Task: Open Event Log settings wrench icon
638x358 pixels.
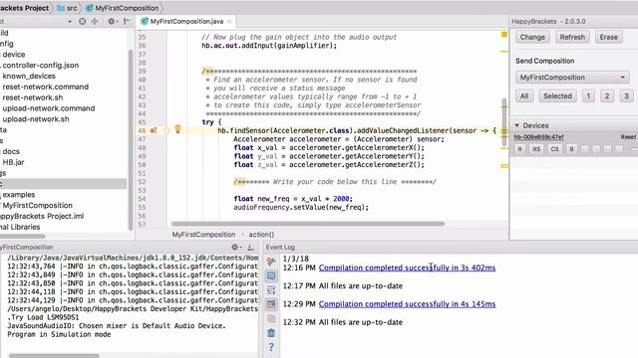Action: pos(271,261)
